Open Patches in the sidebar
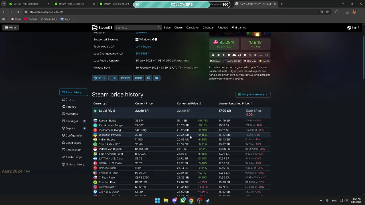The width and height of the screenshot is (365, 205). (x=69, y=107)
